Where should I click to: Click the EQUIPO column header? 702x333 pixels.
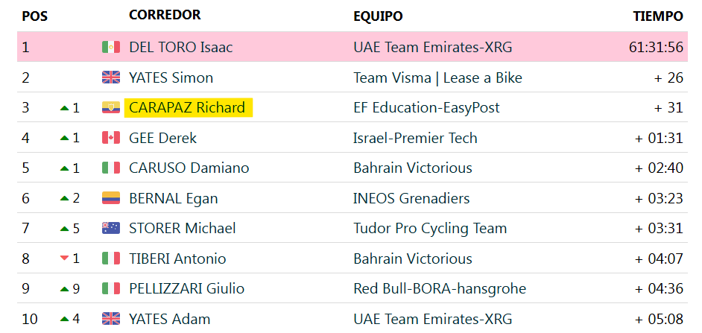coord(378,16)
